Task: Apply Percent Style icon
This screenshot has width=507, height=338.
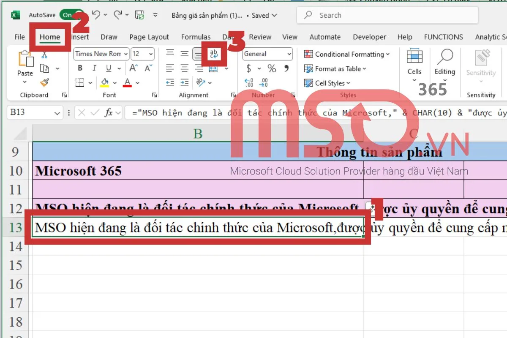Action: 272,68
